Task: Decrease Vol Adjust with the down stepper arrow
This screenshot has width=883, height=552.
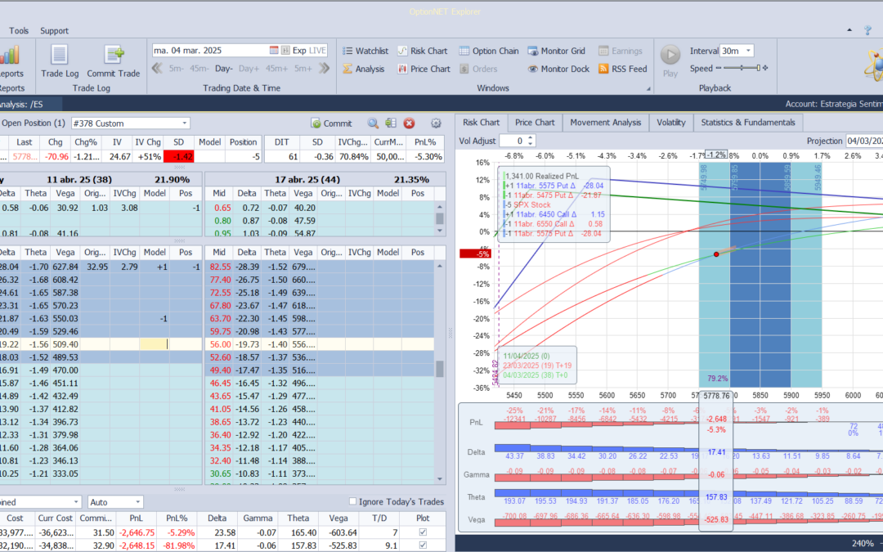Action: click(531, 144)
